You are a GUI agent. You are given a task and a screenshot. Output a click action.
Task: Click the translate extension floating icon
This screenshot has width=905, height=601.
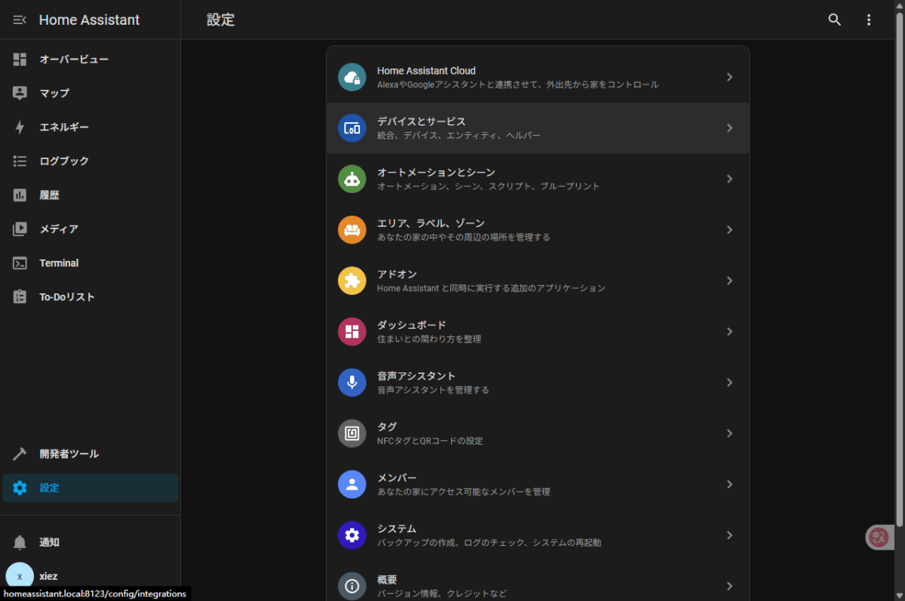879,537
